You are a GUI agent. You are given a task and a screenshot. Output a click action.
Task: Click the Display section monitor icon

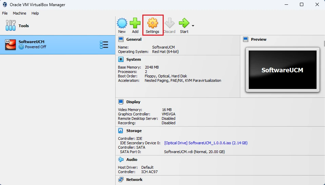tap(121, 102)
